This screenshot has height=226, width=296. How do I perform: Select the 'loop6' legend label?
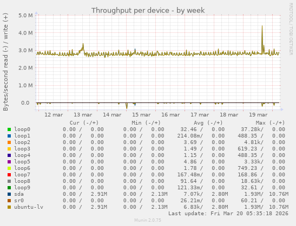(22, 168)
